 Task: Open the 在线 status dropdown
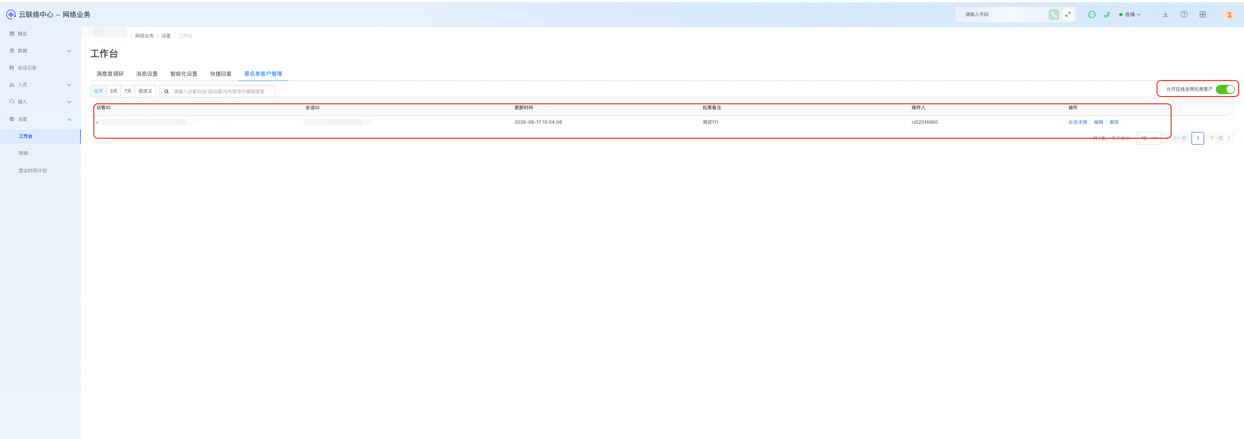(x=1130, y=15)
